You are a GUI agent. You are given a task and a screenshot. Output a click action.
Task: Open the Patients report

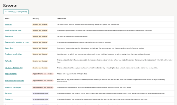(8, 93)
